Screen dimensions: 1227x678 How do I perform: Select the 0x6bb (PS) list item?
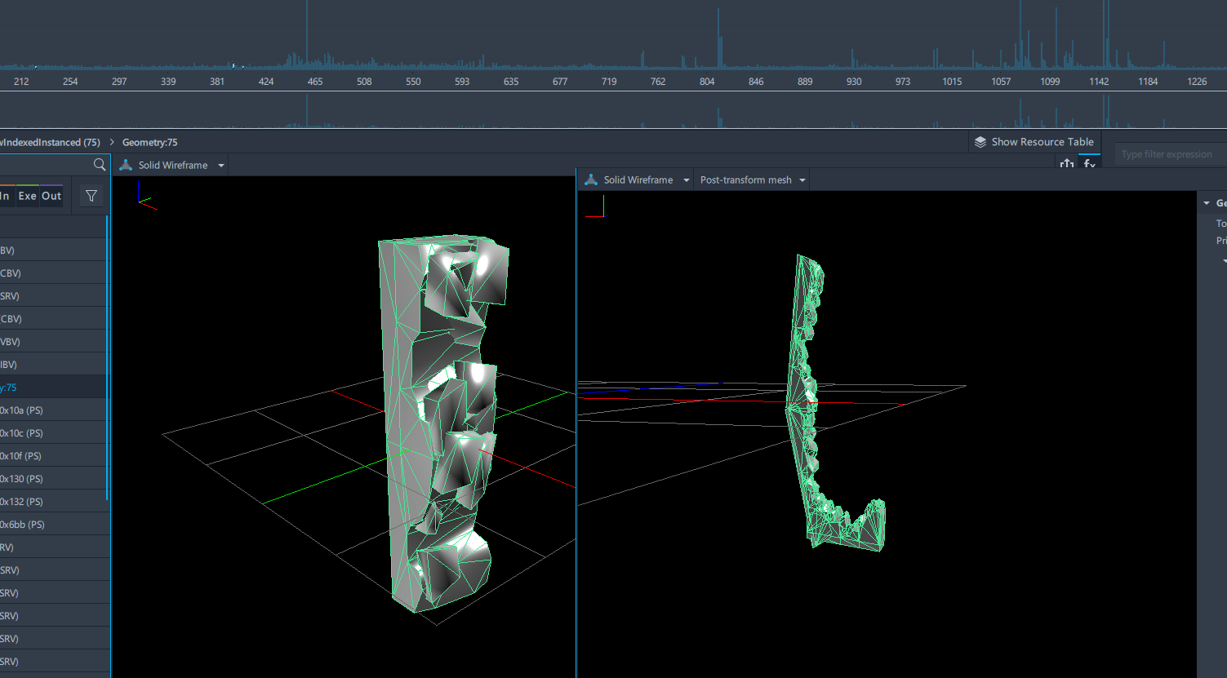pyautogui.click(x=23, y=525)
